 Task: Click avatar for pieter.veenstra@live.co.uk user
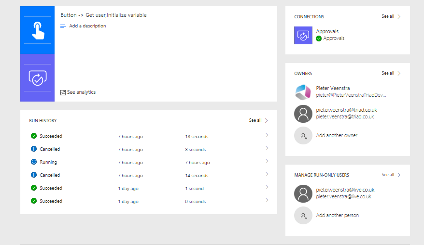[x=303, y=193]
